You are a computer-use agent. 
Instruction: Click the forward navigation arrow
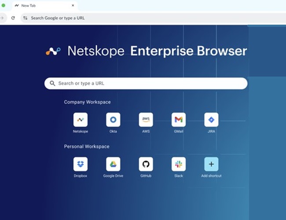coord(2,18)
